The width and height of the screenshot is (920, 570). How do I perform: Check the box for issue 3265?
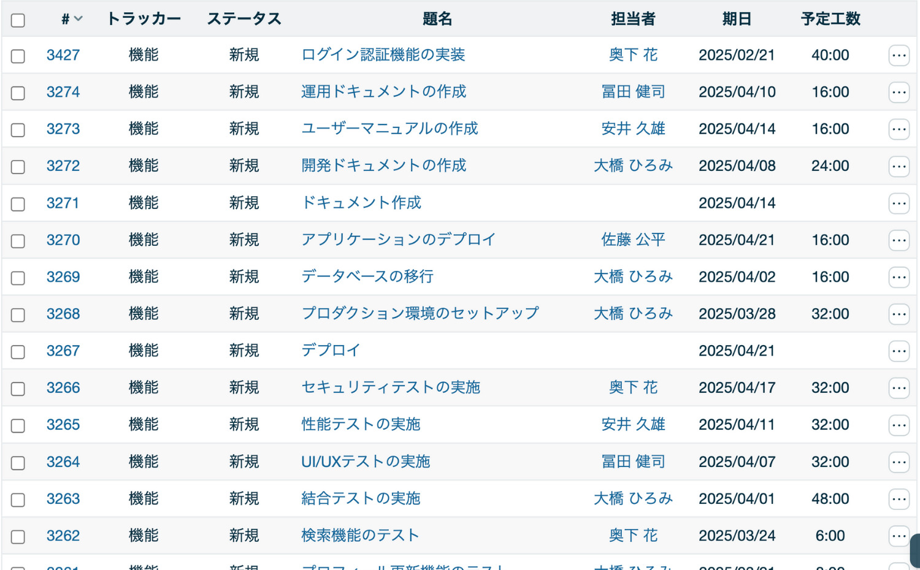18,426
